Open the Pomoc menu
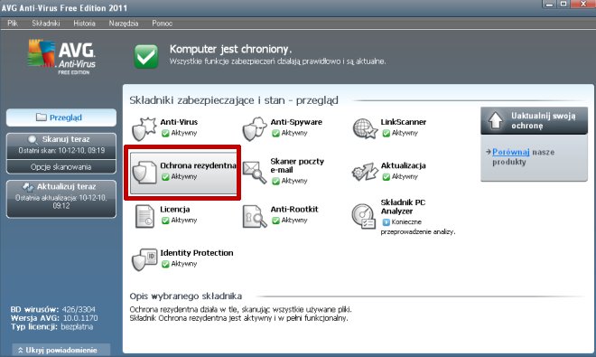The image size is (596, 357). click(x=163, y=23)
